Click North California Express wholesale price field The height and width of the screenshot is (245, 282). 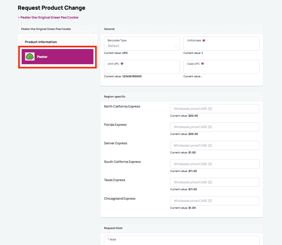[214, 109]
